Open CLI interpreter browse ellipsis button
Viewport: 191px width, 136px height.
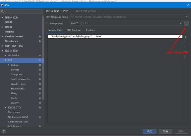pos(186,24)
